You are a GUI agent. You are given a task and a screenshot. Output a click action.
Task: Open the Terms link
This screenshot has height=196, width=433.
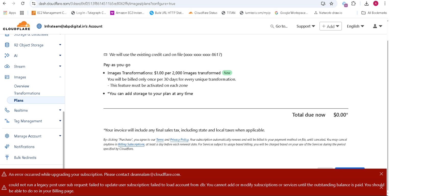click(x=160, y=140)
